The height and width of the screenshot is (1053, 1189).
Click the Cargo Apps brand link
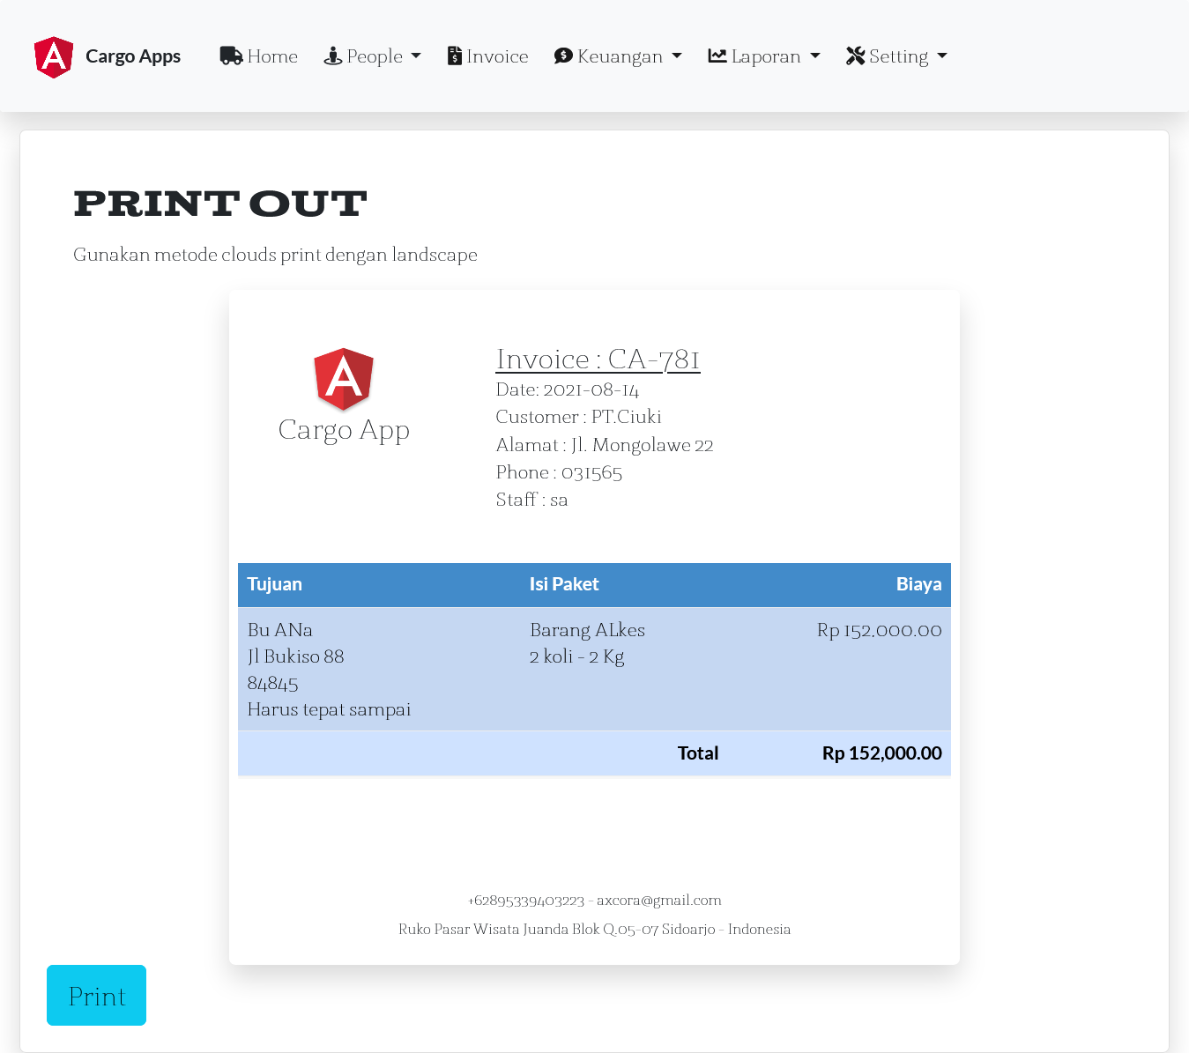133,56
